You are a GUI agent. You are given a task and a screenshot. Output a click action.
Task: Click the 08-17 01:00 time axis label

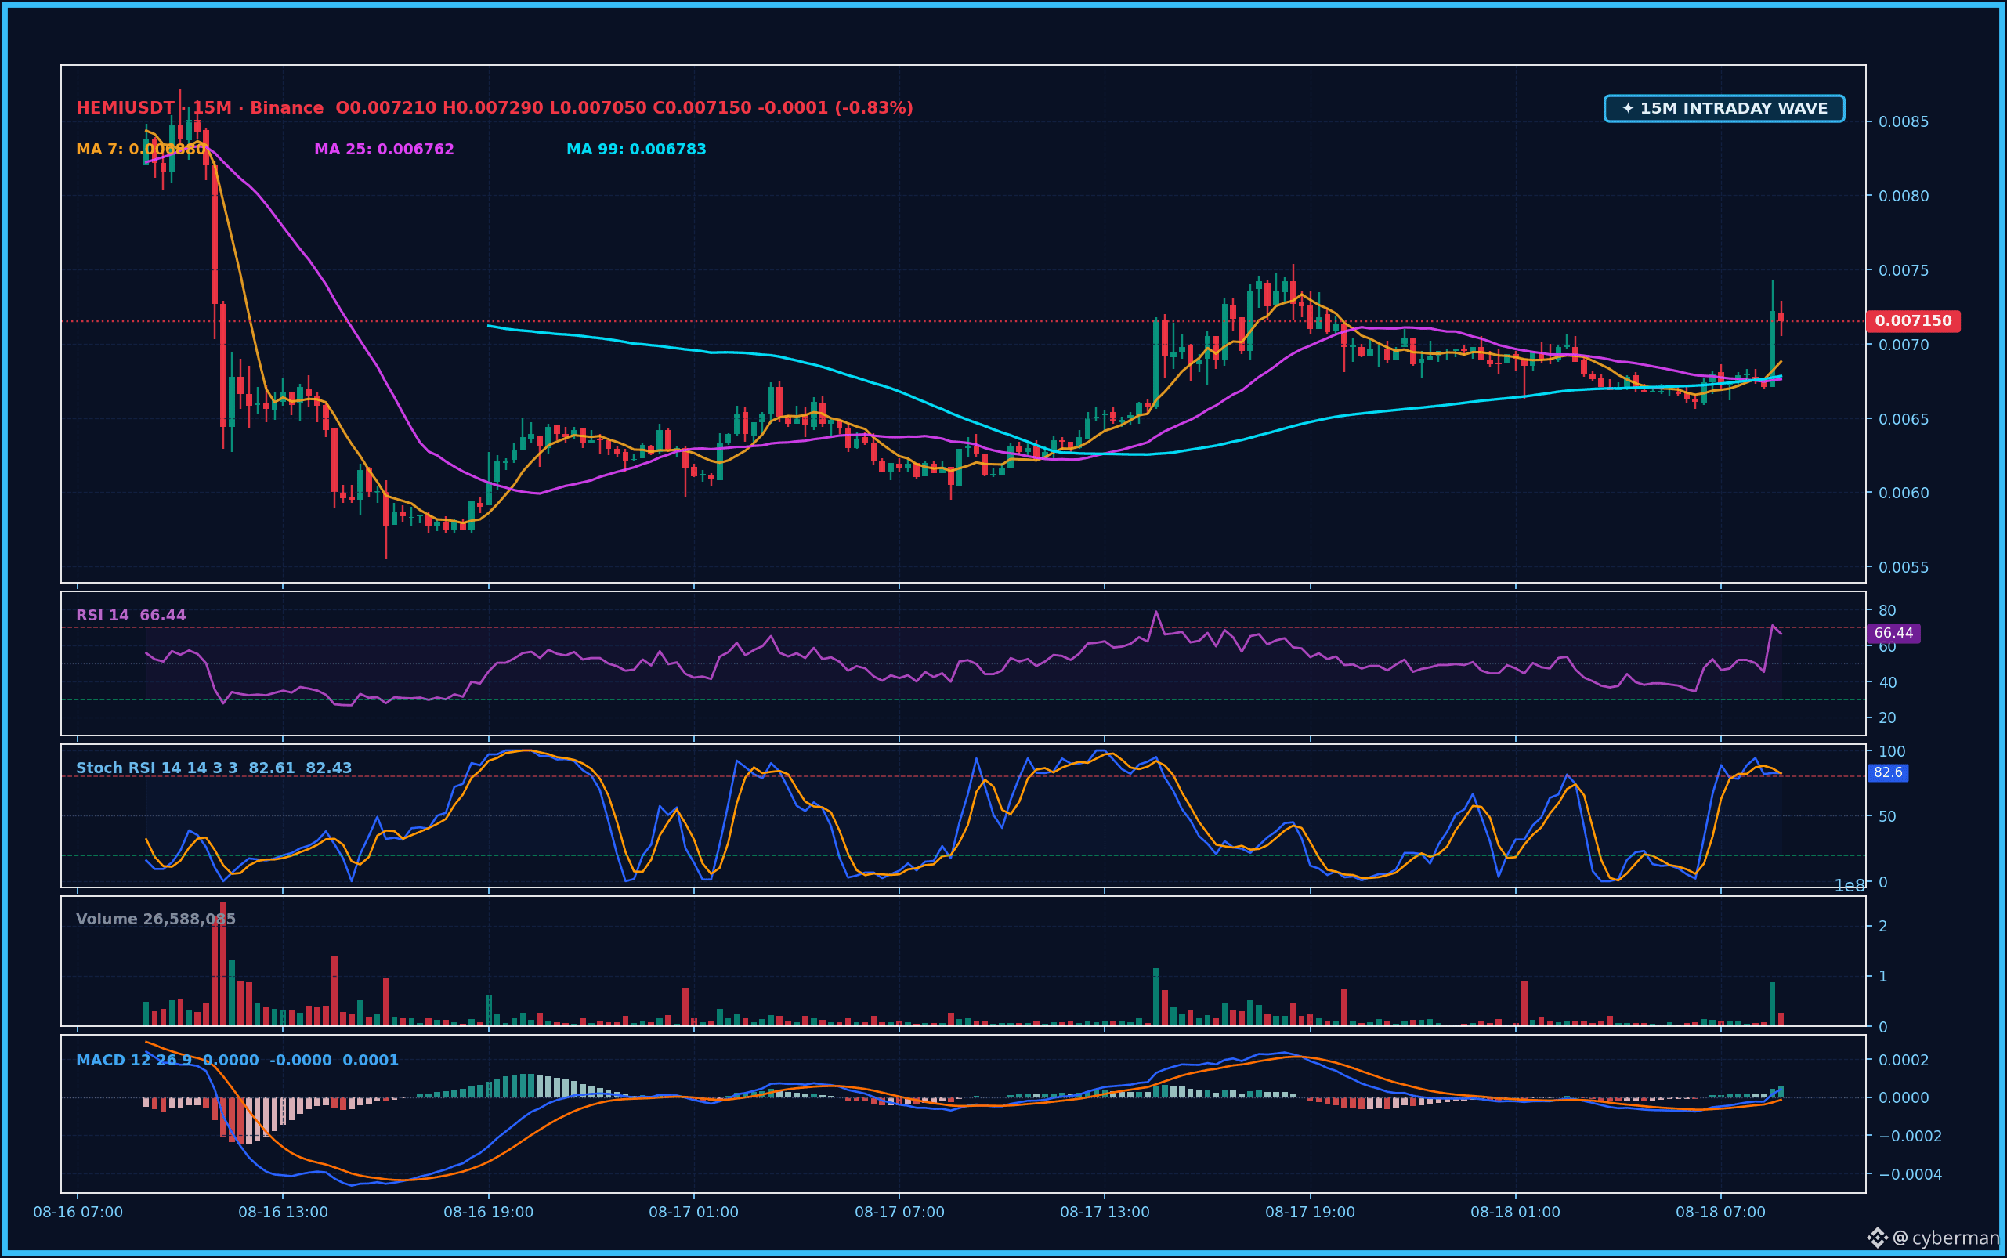pyautogui.click(x=694, y=1213)
